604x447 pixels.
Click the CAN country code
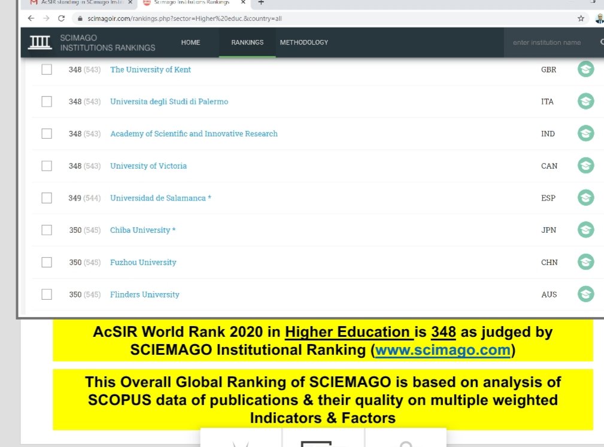[549, 166]
